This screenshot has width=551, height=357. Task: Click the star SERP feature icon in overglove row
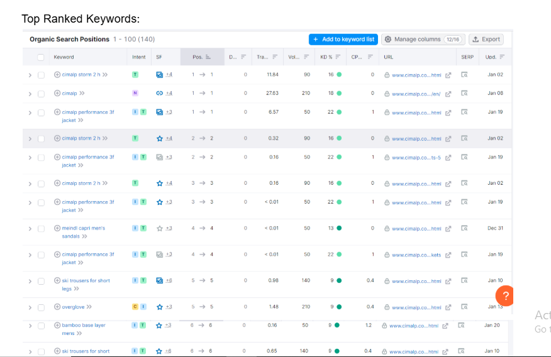160,307
